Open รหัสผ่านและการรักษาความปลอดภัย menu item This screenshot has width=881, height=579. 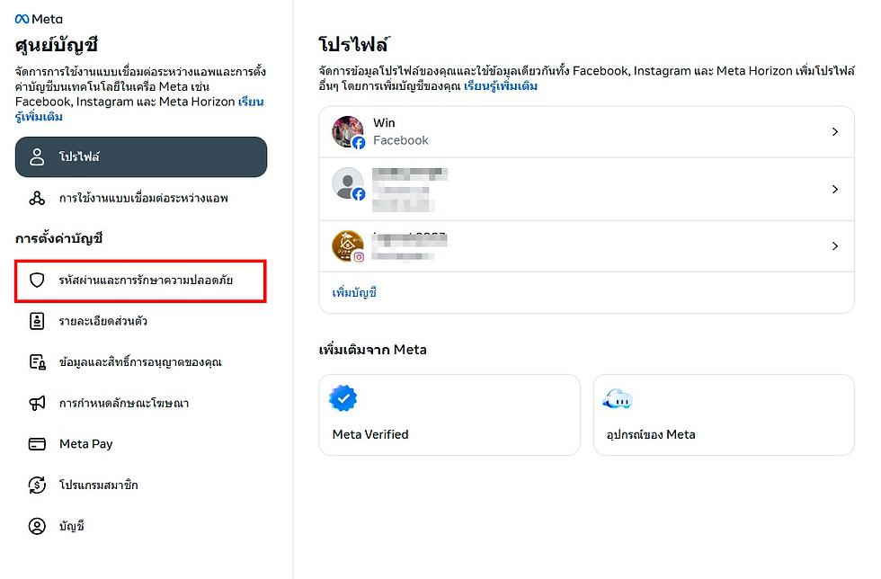pos(146,281)
